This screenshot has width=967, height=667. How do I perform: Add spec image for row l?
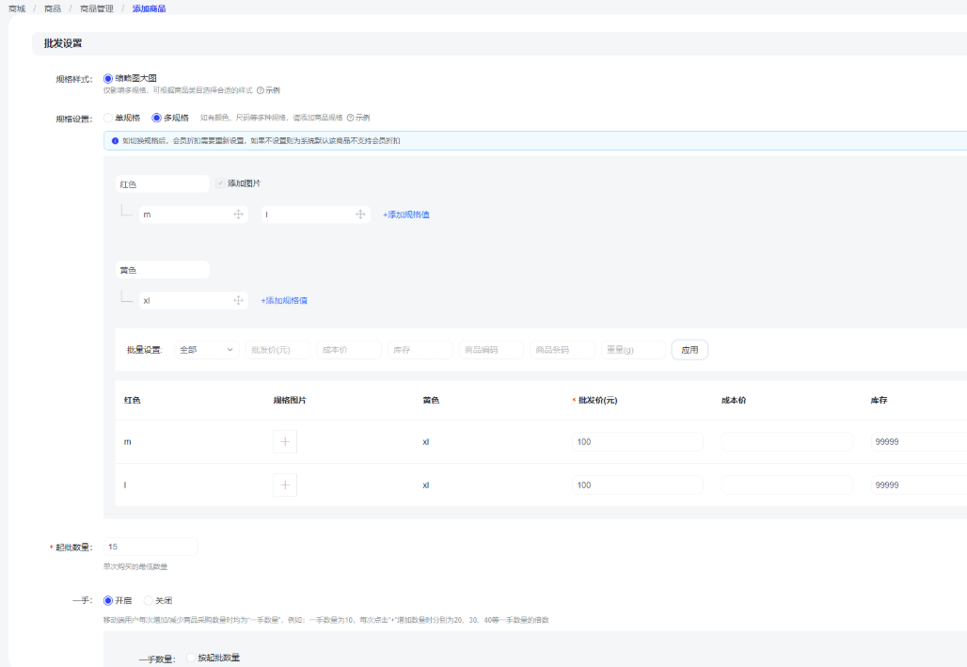(285, 485)
